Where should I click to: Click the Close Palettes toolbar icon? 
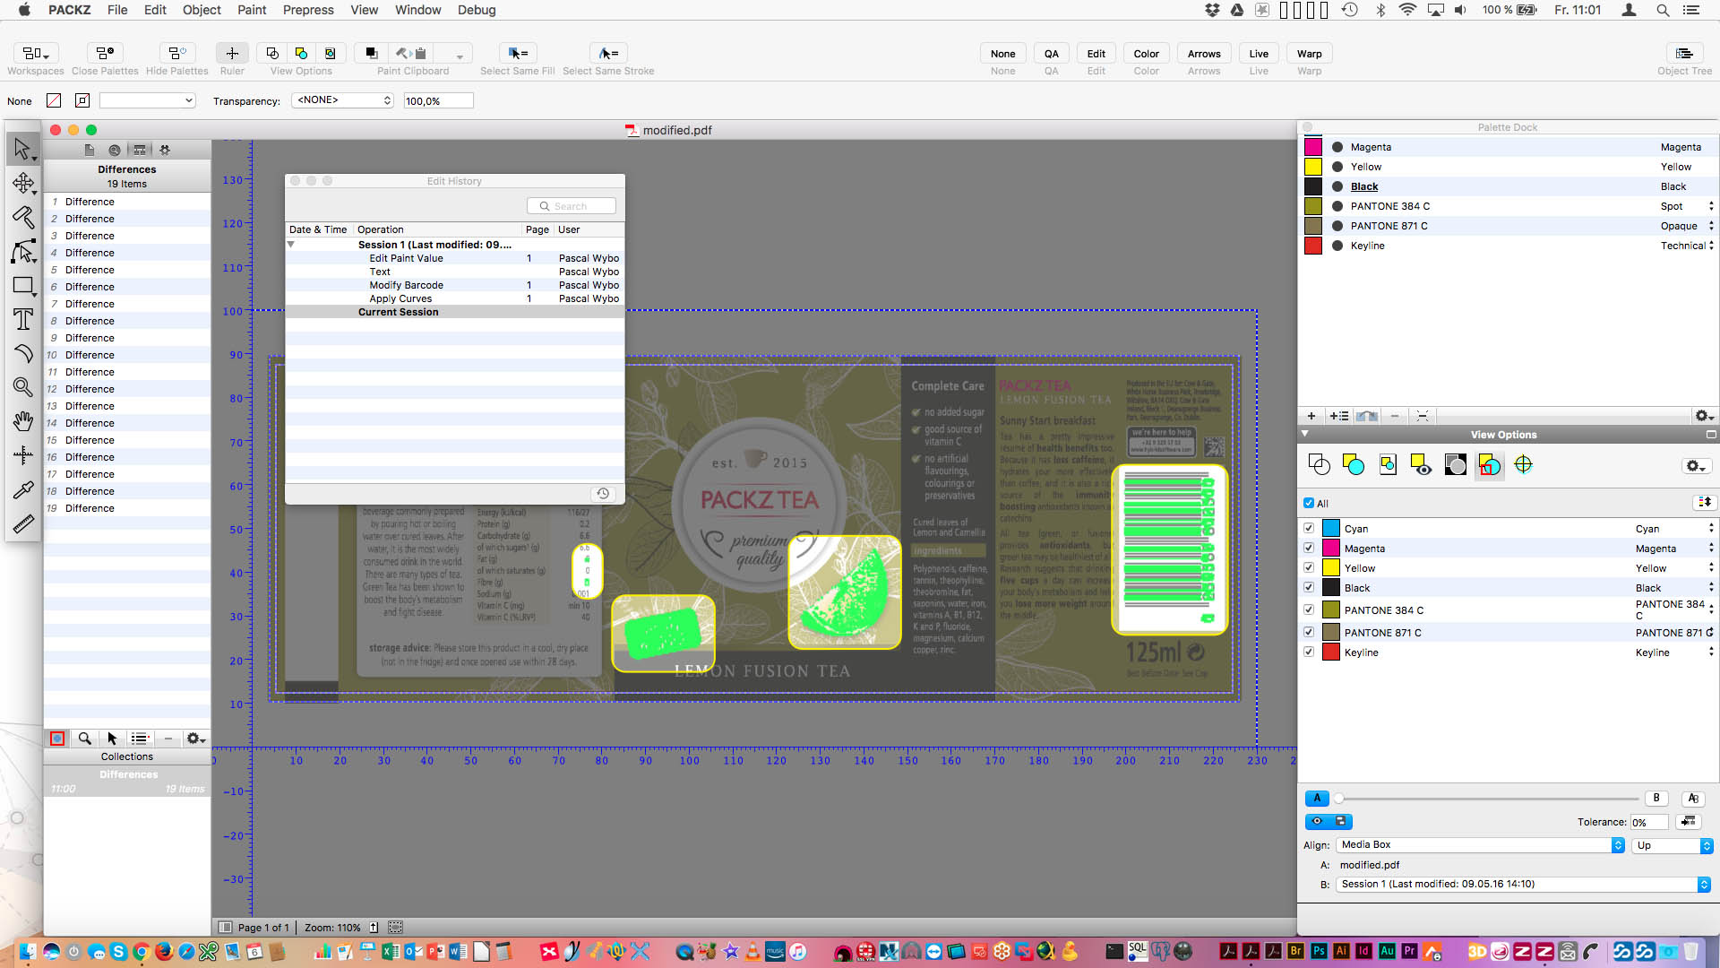click(105, 54)
